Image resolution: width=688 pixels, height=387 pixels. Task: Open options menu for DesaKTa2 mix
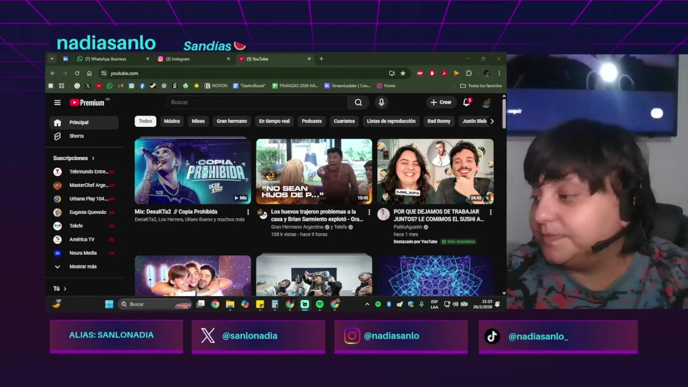tap(248, 212)
